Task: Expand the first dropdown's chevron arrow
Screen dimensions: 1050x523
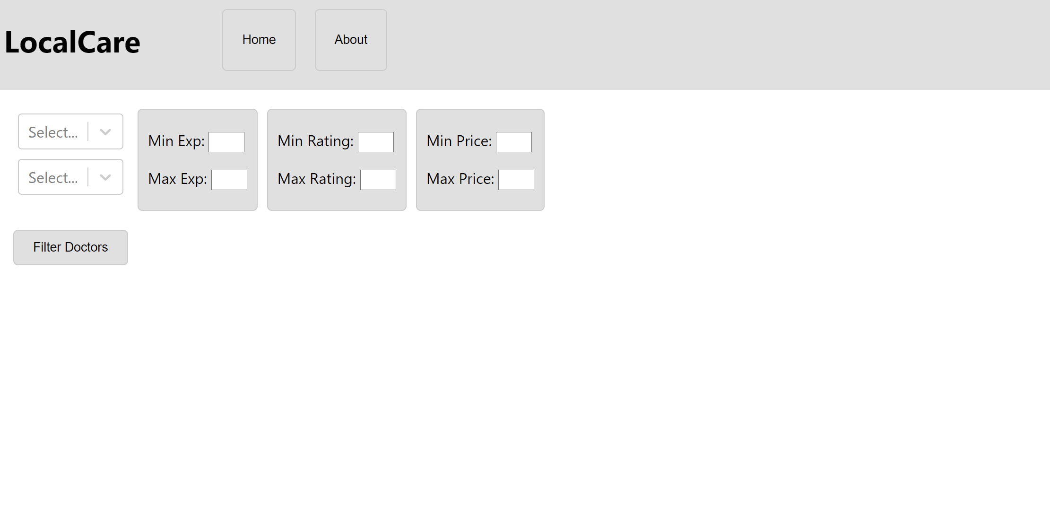Action: (x=105, y=132)
